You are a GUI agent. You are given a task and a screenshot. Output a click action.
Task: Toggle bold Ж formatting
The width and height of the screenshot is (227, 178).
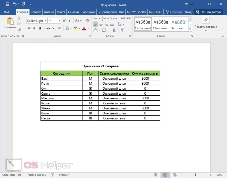29,28
